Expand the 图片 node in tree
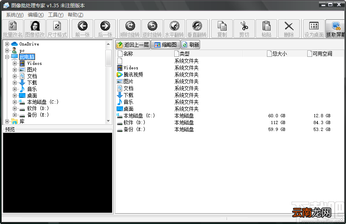 (15, 70)
